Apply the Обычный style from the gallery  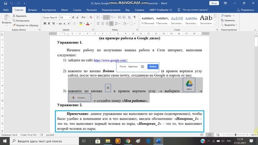[148, 20]
